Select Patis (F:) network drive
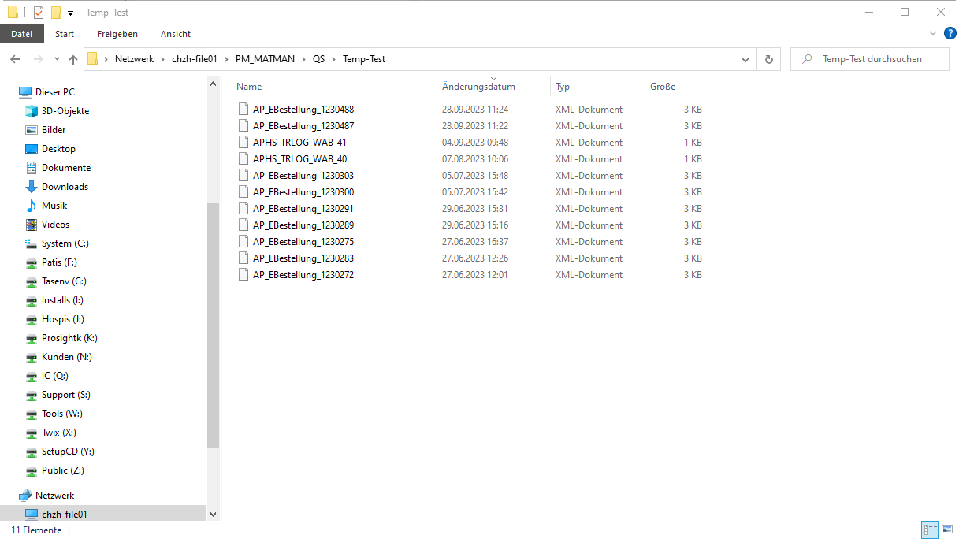This screenshot has width=959, height=539. tap(59, 262)
